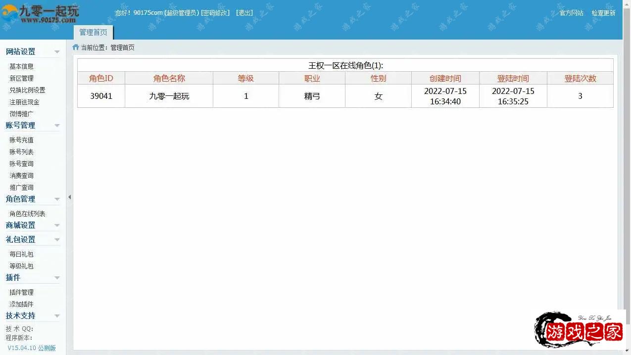Click 退出 to log out
The image size is (631, 355).
(243, 12)
